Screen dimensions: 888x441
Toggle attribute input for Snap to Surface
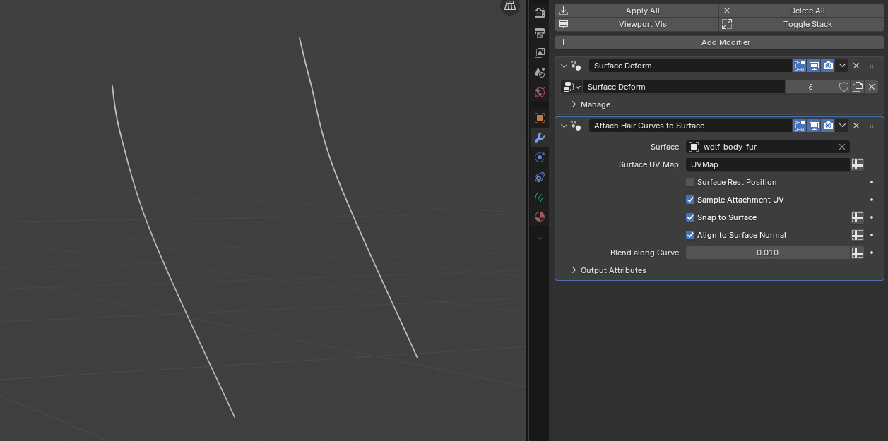tap(858, 217)
